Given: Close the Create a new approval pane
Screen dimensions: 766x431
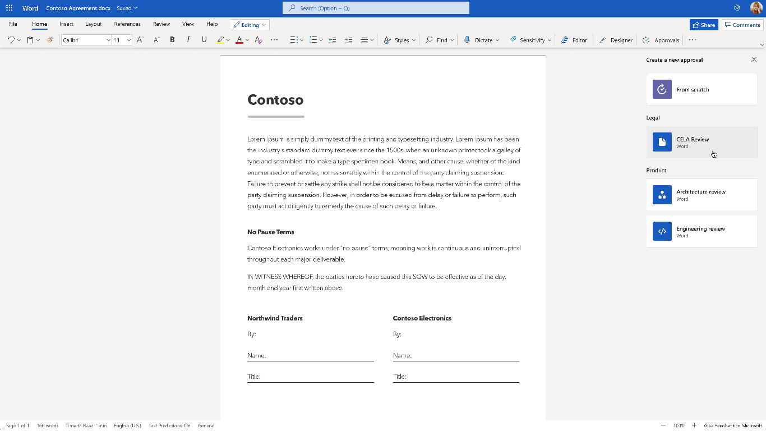Looking at the screenshot, I should [754, 59].
